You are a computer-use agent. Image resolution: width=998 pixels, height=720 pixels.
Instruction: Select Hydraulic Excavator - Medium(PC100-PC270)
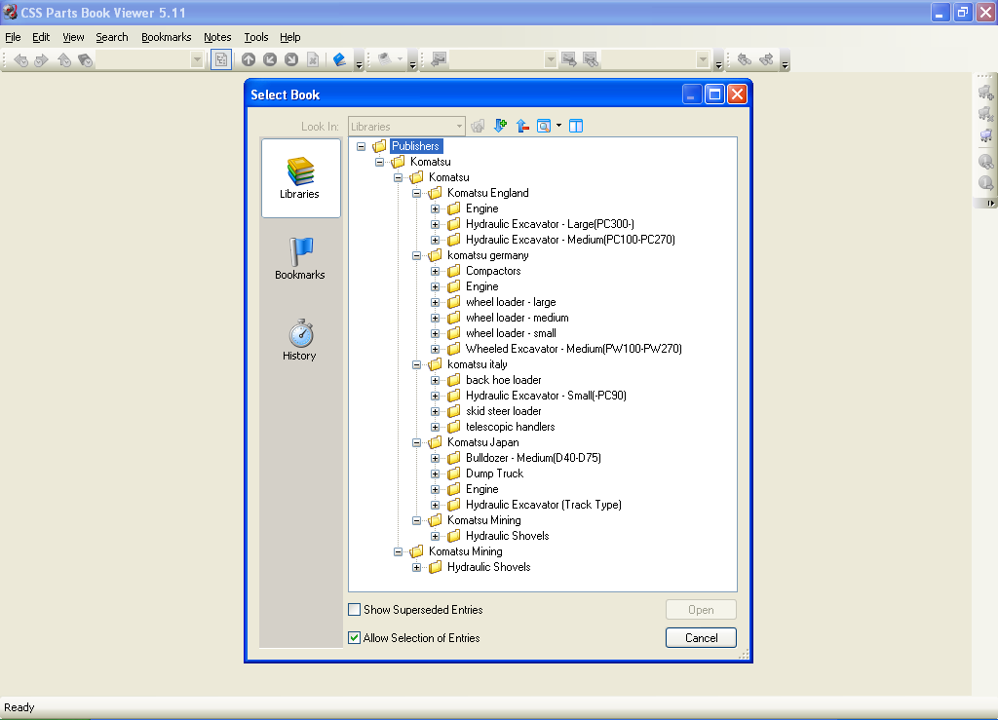[x=570, y=240]
